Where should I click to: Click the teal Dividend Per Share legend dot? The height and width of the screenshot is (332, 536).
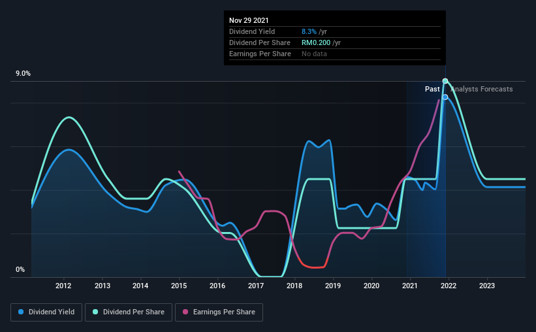click(95, 312)
